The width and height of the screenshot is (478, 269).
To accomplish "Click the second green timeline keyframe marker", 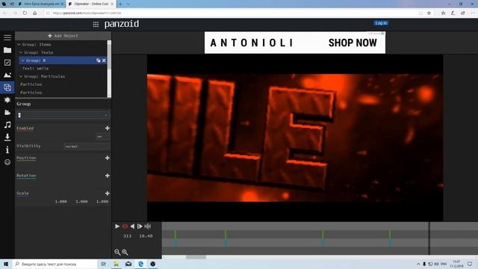I will [x=226, y=235].
